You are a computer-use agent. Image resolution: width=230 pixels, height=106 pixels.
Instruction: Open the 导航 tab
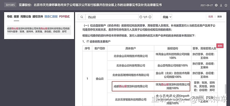[x=9, y=17]
